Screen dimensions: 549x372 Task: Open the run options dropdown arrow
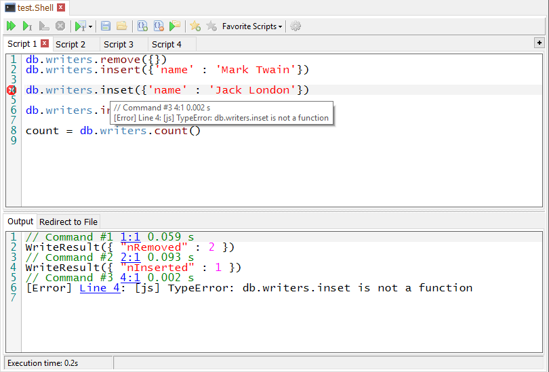click(91, 27)
